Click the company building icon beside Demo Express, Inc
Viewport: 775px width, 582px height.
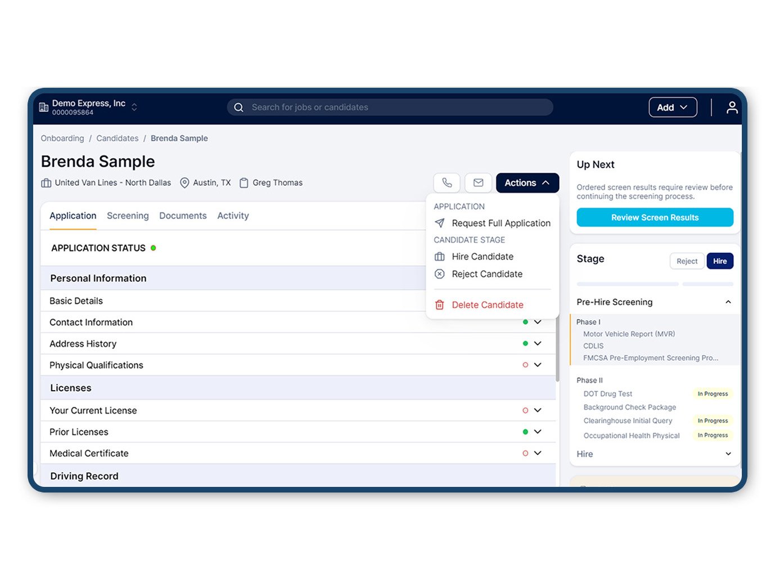[43, 107]
